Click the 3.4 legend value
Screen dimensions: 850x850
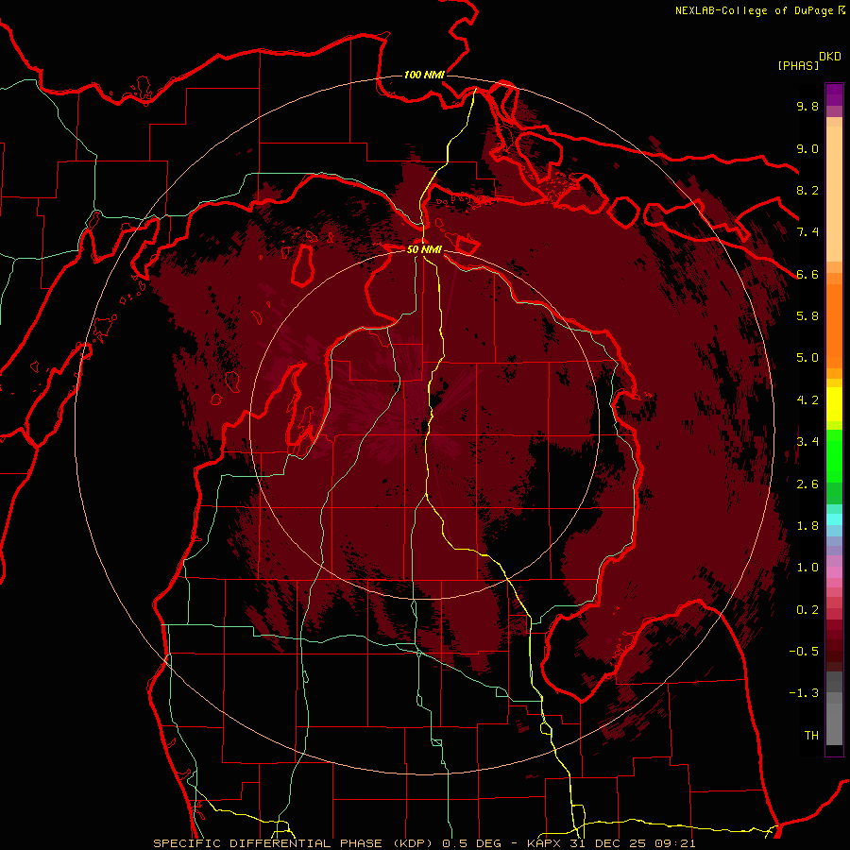pyautogui.click(x=807, y=442)
